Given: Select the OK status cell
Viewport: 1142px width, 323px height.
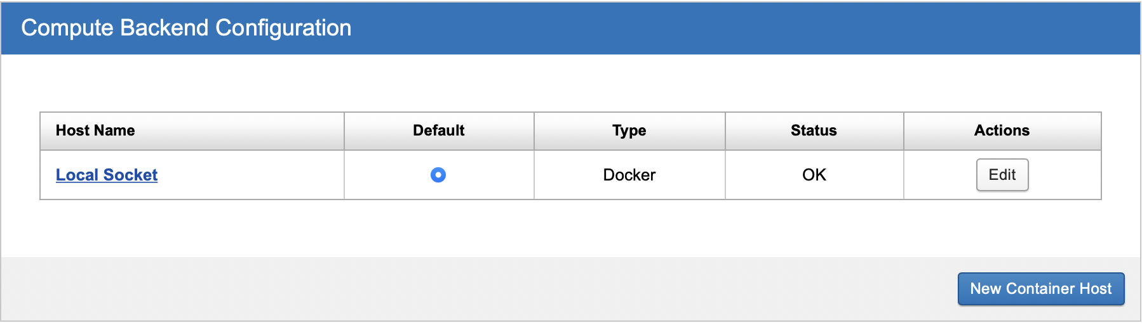Looking at the screenshot, I should [814, 175].
